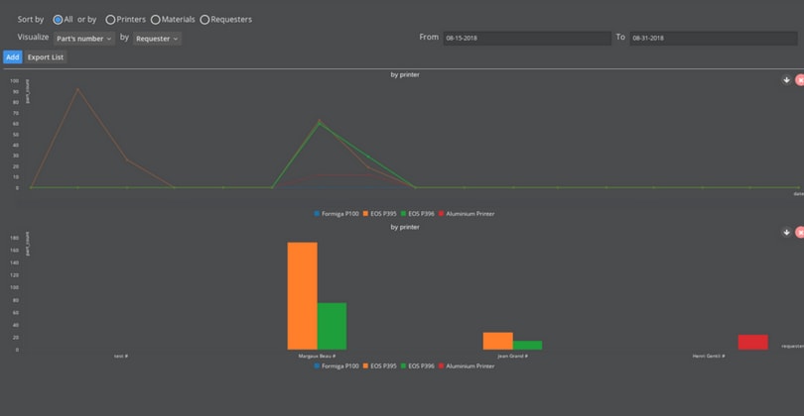Toggle EOS P396 in bar chart legend

[417, 365]
